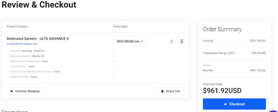
Task: Click the Order Summary heading
Action: (222, 29)
